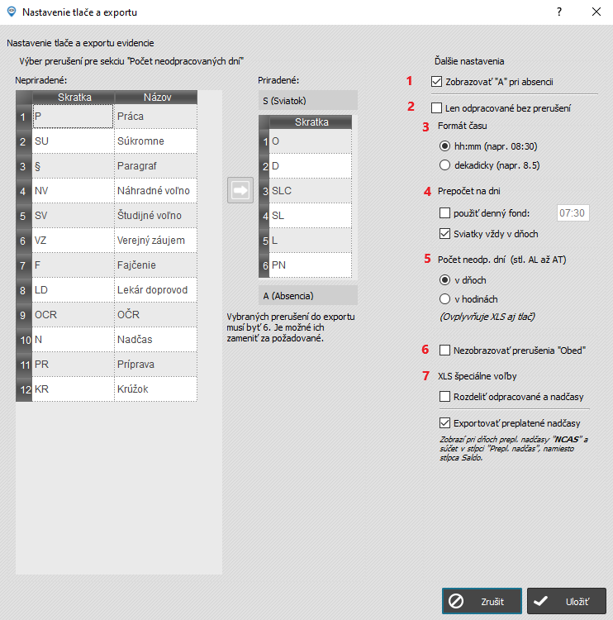The width and height of the screenshot is (613, 620).
Task: Select the F abbreviation cell
Action: [74, 265]
